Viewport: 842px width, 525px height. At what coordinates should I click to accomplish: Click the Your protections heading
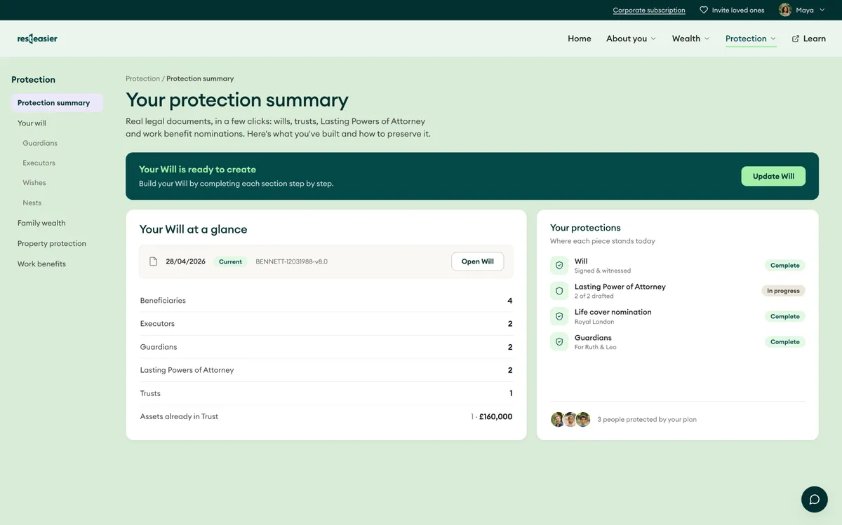(585, 228)
